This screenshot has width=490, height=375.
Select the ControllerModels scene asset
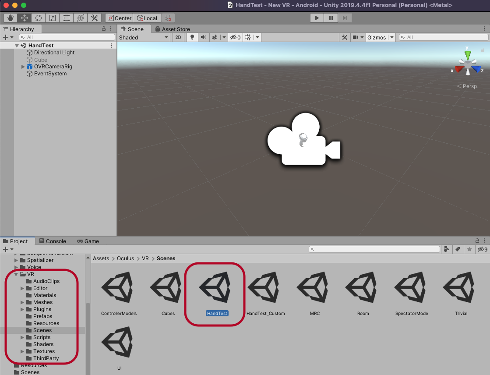click(119, 293)
